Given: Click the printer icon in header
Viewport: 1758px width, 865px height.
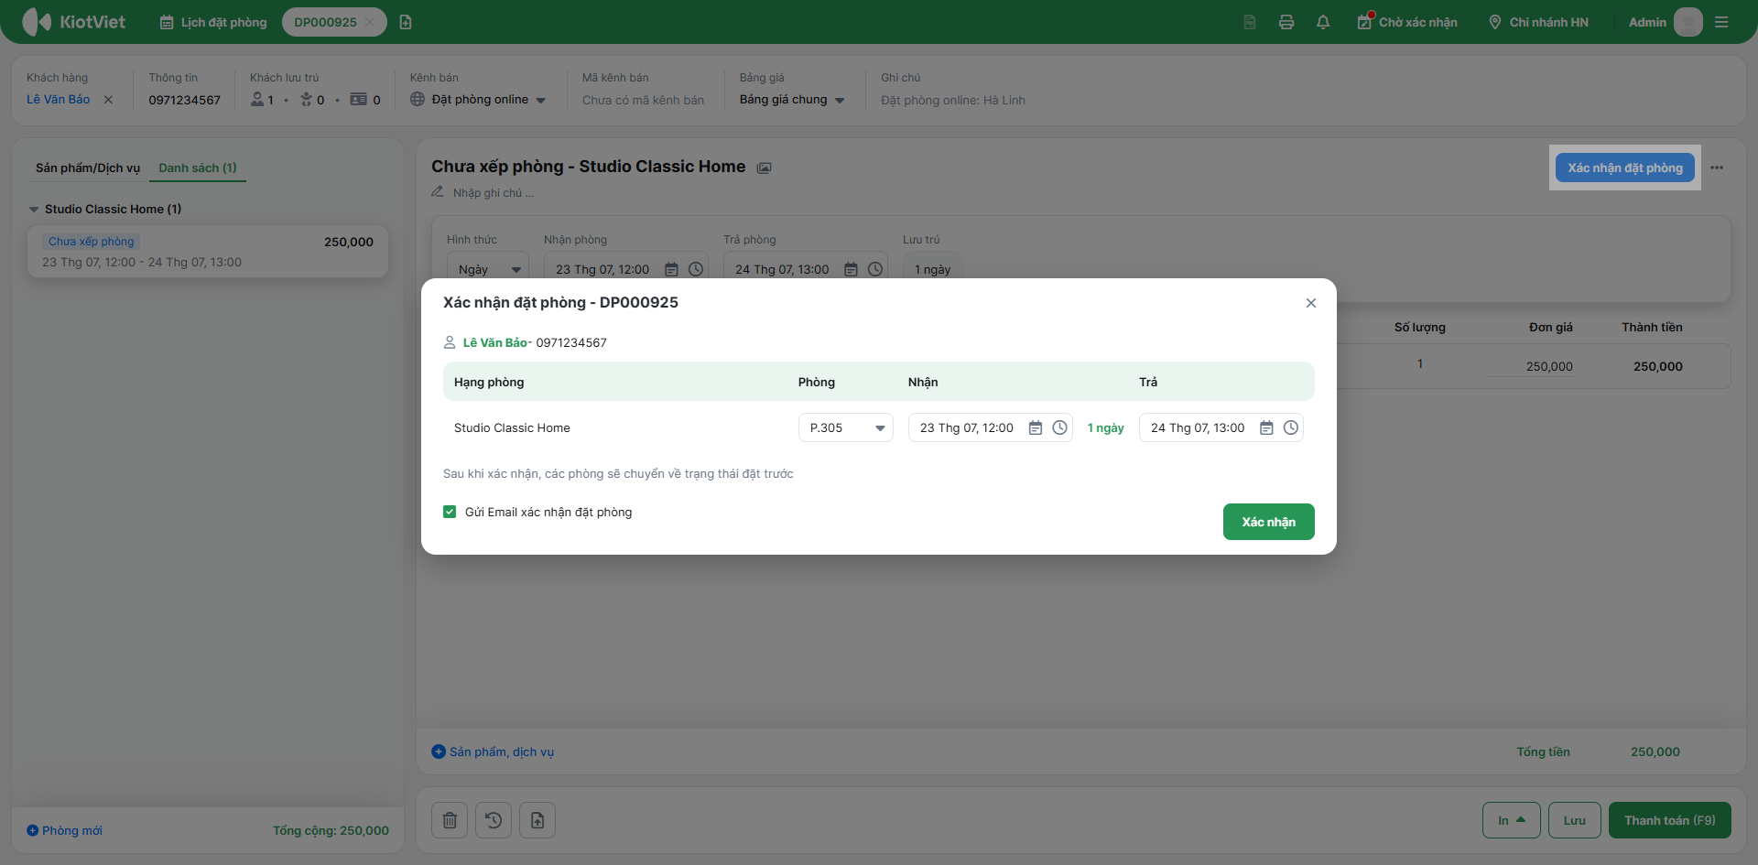Looking at the screenshot, I should click(1286, 22).
